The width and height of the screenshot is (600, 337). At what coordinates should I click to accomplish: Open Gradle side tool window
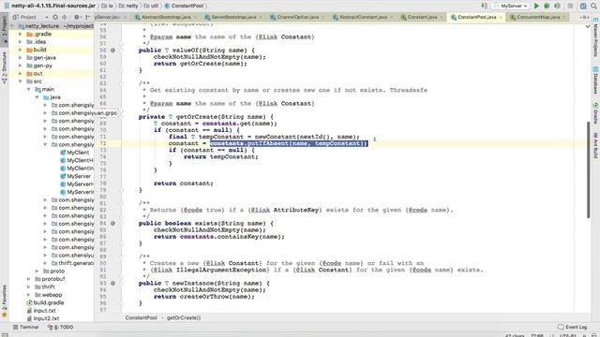(x=595, y=113)
